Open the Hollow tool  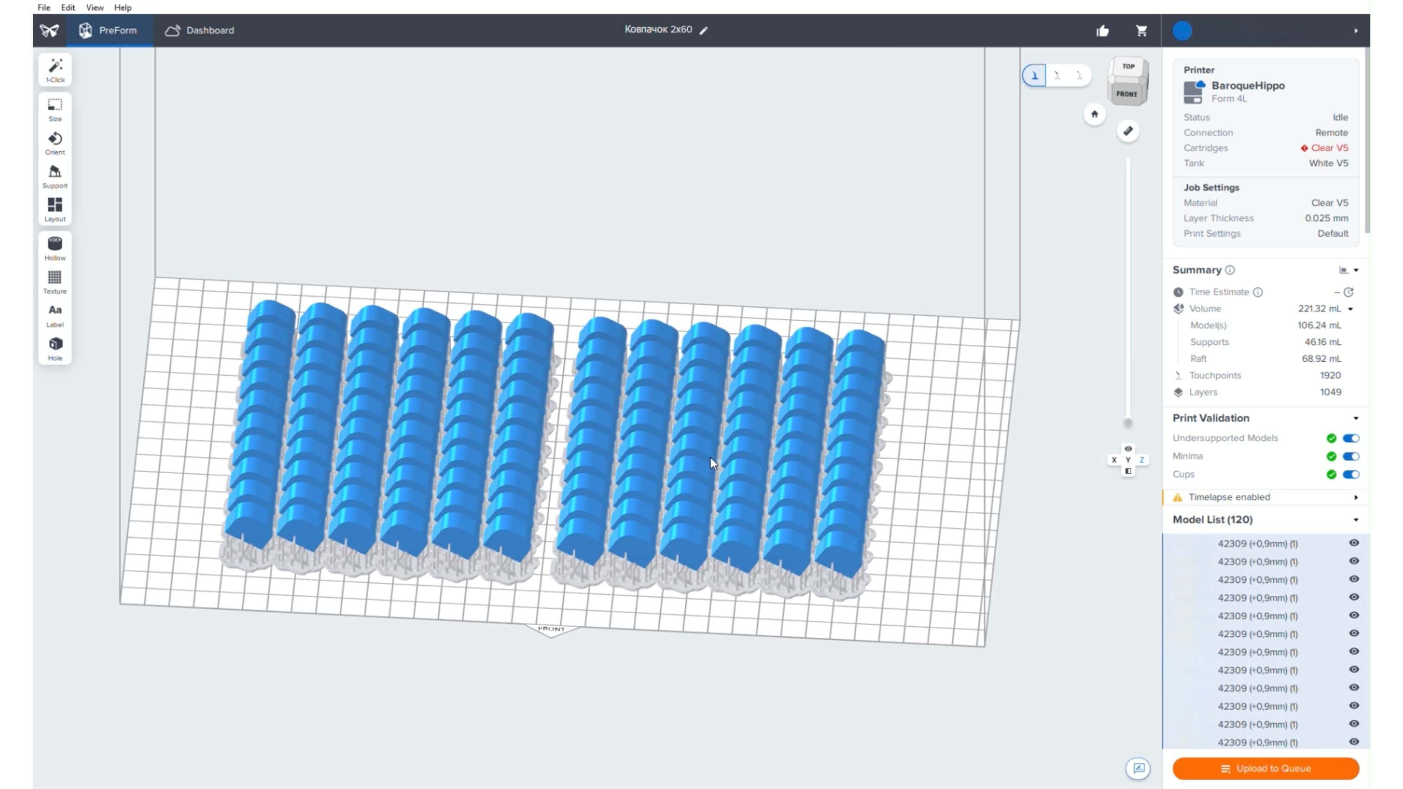point(55,248)
